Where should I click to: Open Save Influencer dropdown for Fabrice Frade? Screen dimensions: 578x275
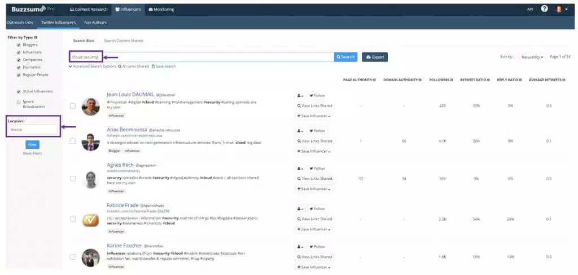(x=313, y=229)
